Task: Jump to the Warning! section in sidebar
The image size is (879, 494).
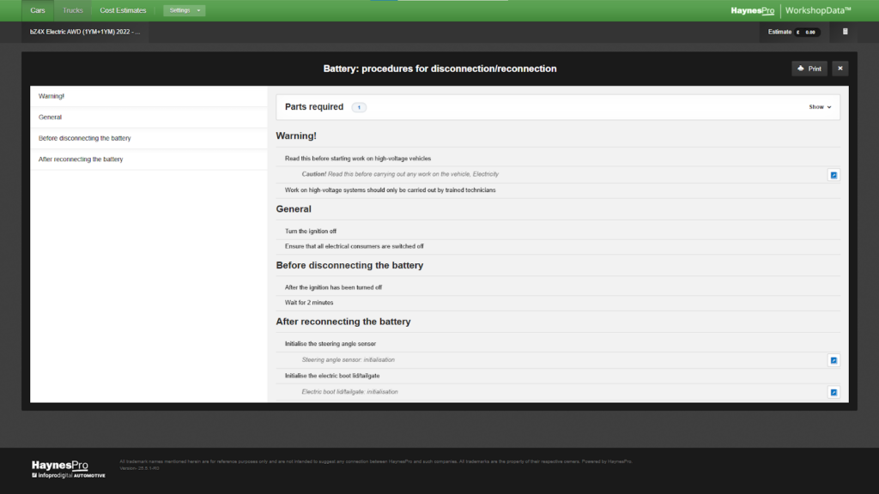Action: click(x=52, y=96)
